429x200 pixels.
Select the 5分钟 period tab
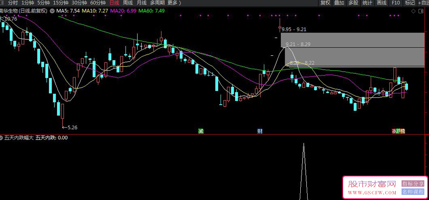(x=43, y=3)
